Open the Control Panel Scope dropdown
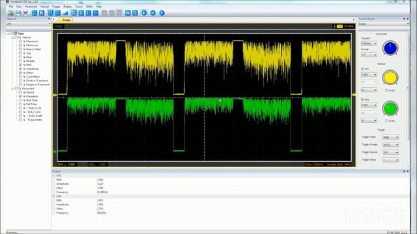417x234 pixels. tap(384, 23)
